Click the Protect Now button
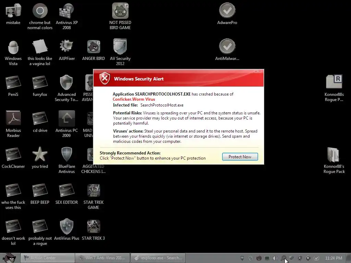The height and width of the screenshot is (263, 351). (240, 157)
